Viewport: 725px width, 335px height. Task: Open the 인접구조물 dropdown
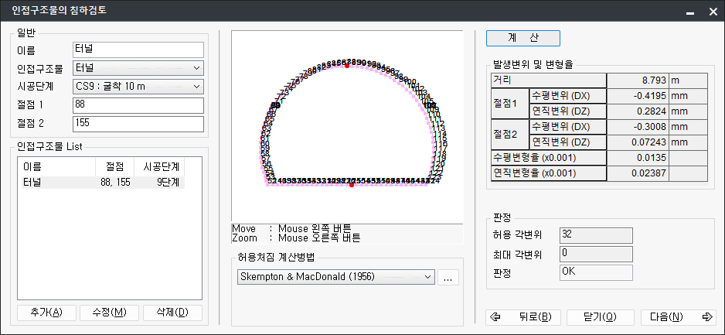click(137, 67)
